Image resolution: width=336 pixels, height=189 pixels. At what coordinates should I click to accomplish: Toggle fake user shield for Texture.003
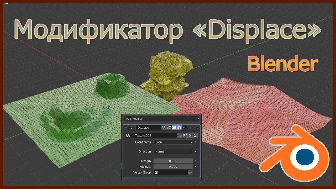click(180, 135)
